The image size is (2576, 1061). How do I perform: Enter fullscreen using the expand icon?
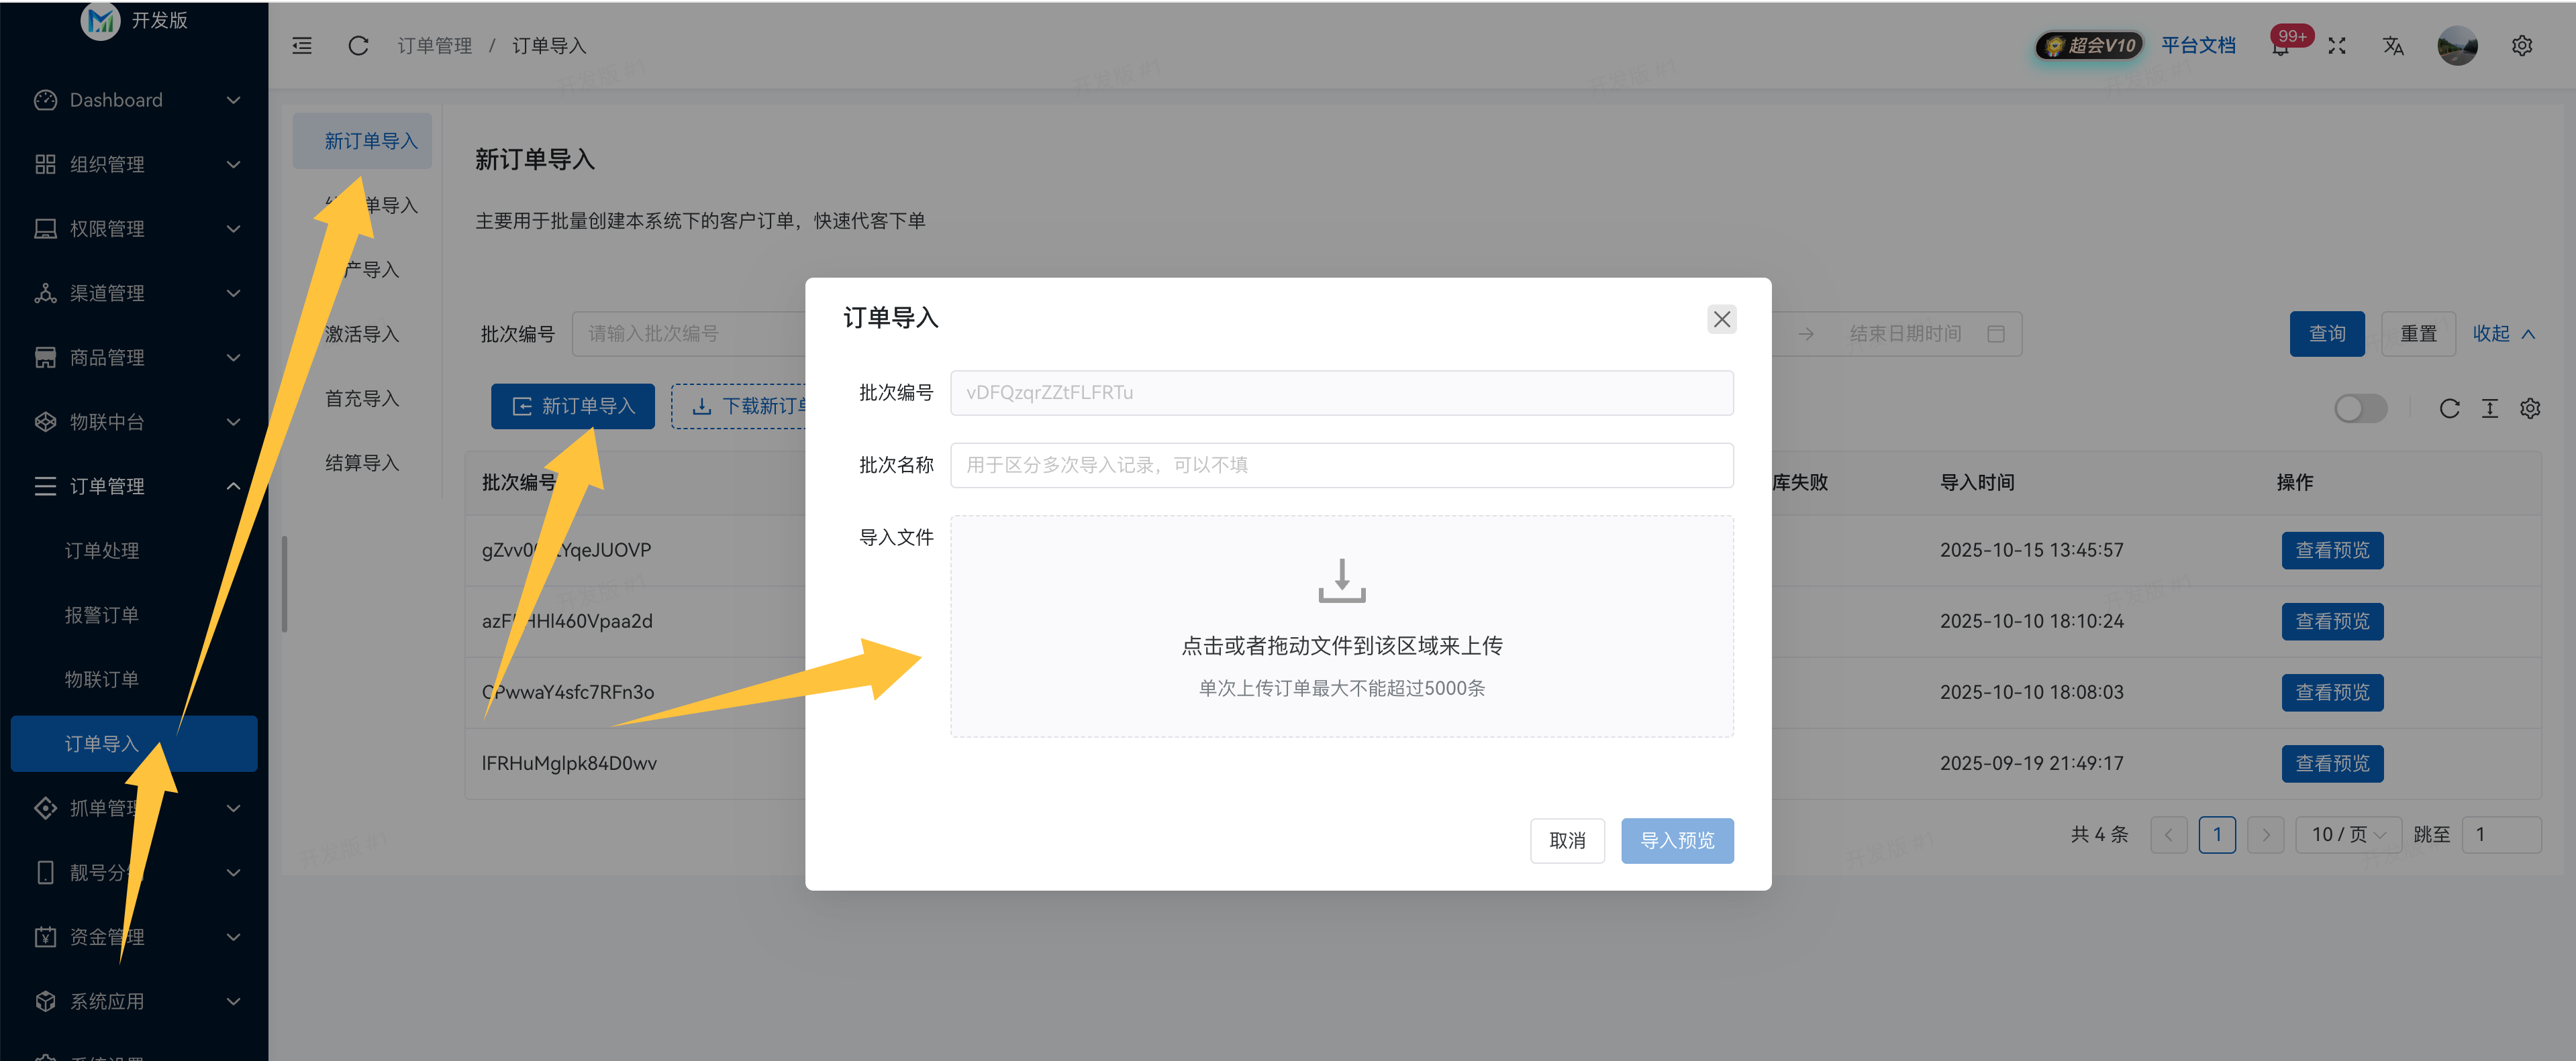point(2336,46)
